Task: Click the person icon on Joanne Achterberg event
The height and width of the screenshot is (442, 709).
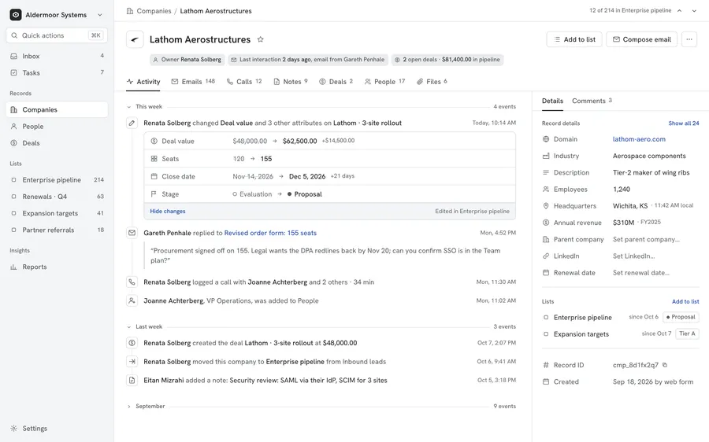Action: click(x=132, y=300)
